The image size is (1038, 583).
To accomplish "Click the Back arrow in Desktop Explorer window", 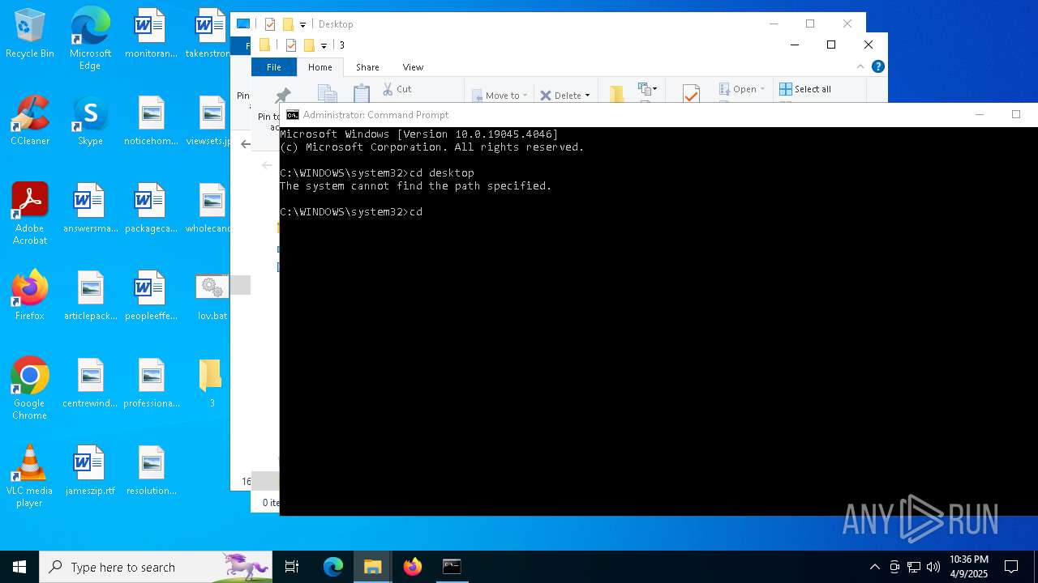I will point(246,144).
